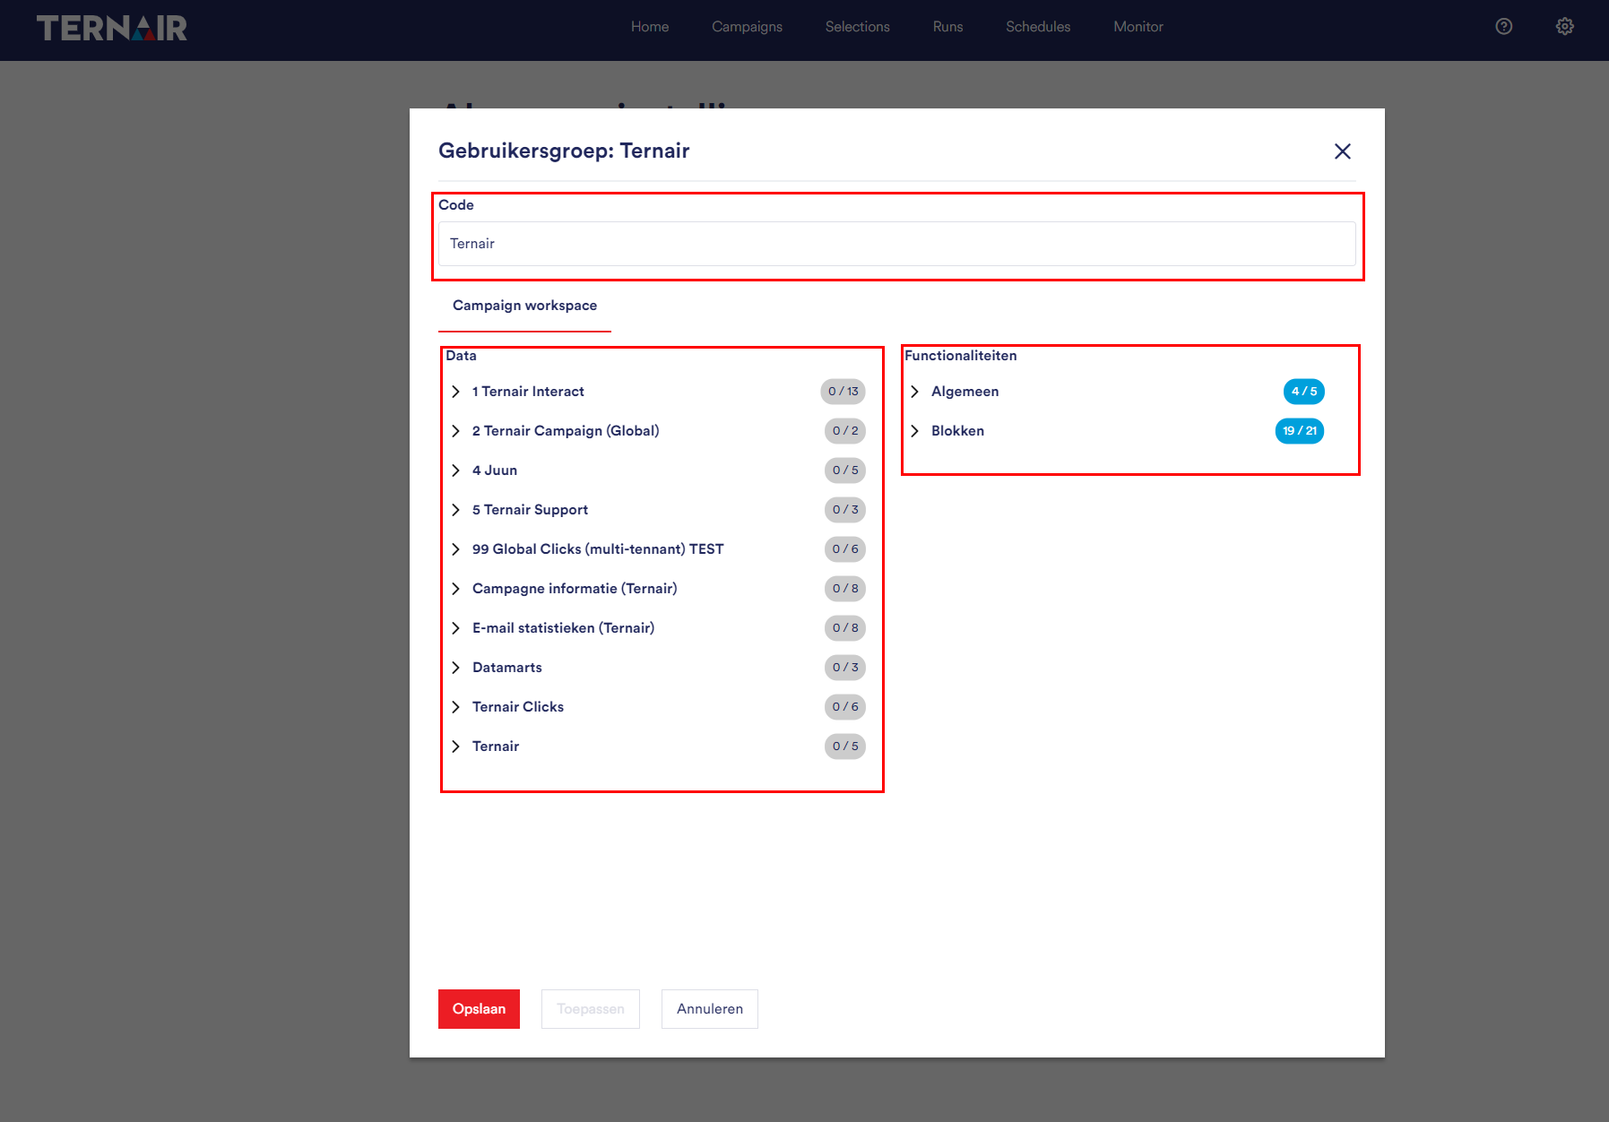1609x1122 pixels.
Task: Select the 4 Juun label
Action: (x=495, y=470)
